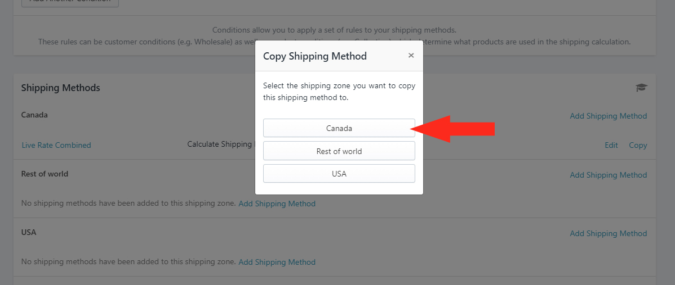Image resolution: width=675 pixels, height=285 pixels.
Task: Click the Calculate Shipping label text
Action: (x=221, y=144)
